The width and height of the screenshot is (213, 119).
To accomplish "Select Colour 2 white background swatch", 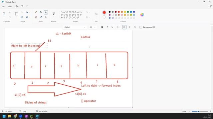I will point(104,17).
